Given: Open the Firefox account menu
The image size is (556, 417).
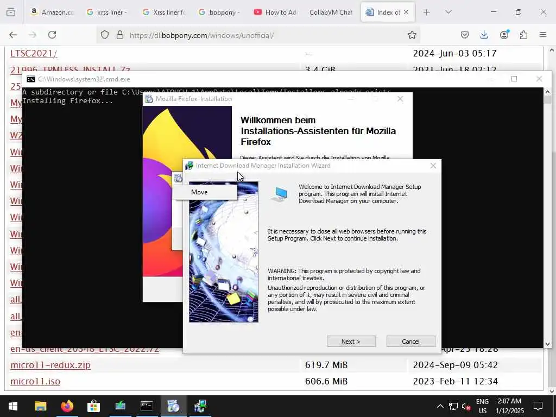Looking at the screenshot, I should [x=504, y=35].
